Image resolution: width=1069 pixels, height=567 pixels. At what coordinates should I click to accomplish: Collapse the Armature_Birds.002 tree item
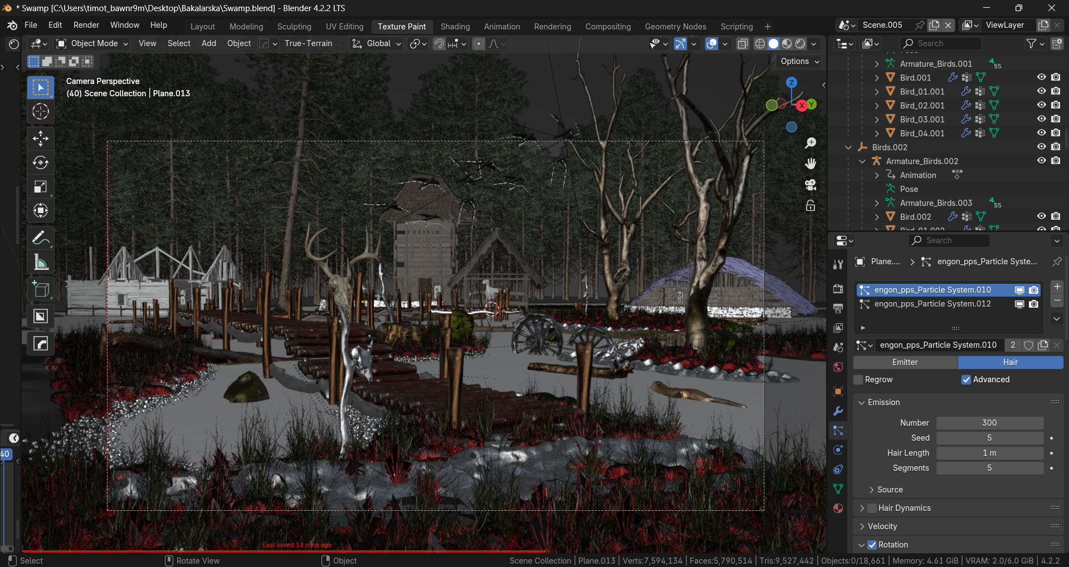(862, 161)
